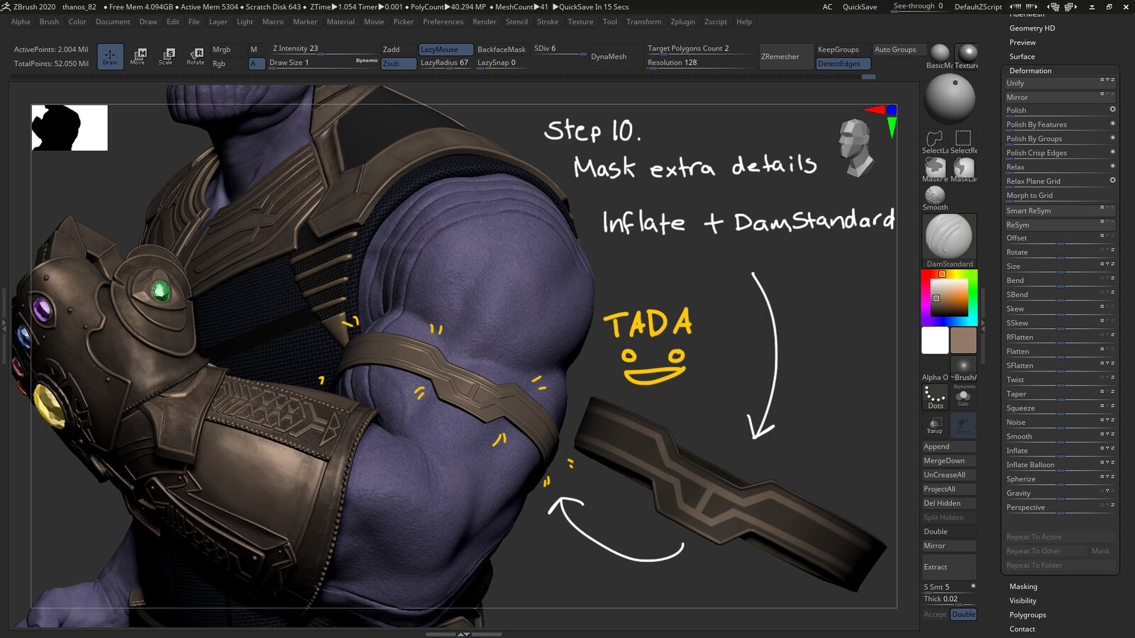Expand the Contact subpalette

[1022, 629]
